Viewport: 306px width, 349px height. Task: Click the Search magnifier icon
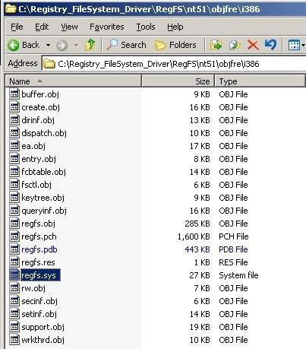coord(112,45)
